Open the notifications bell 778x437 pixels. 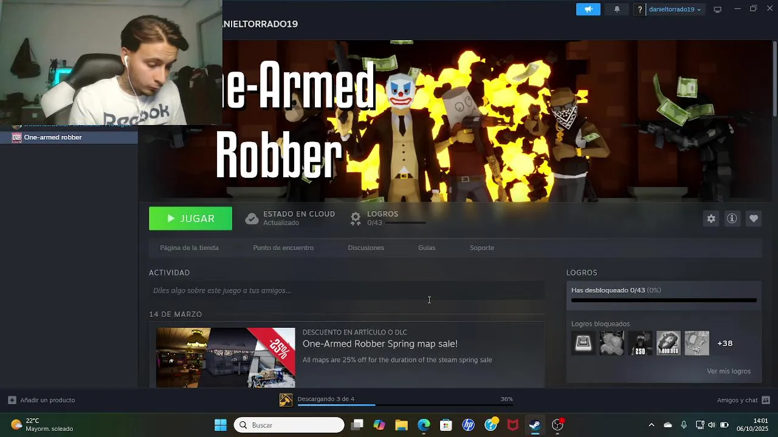point(617,9)
